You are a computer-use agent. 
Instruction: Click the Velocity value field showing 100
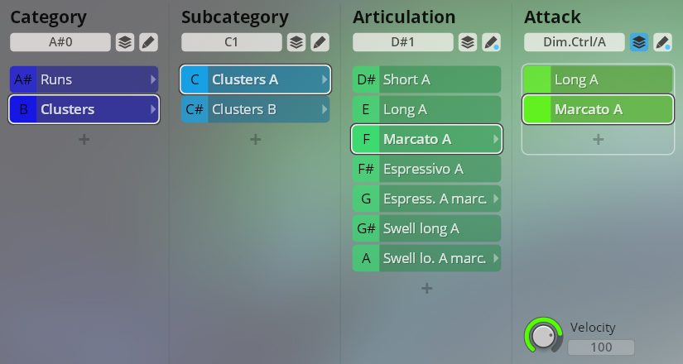[601, 347]
